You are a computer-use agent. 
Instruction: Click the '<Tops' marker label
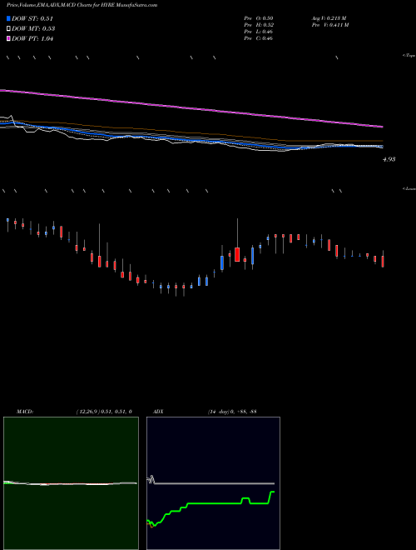point(409,56)
